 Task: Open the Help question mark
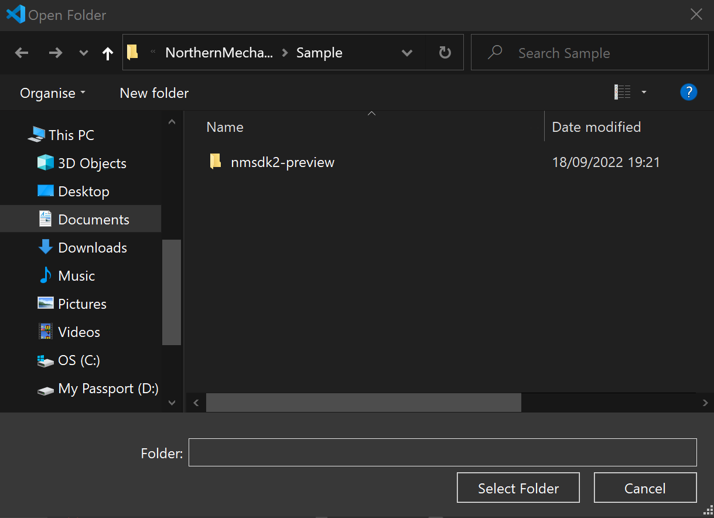pyautogui.click(x=688, y=92)
